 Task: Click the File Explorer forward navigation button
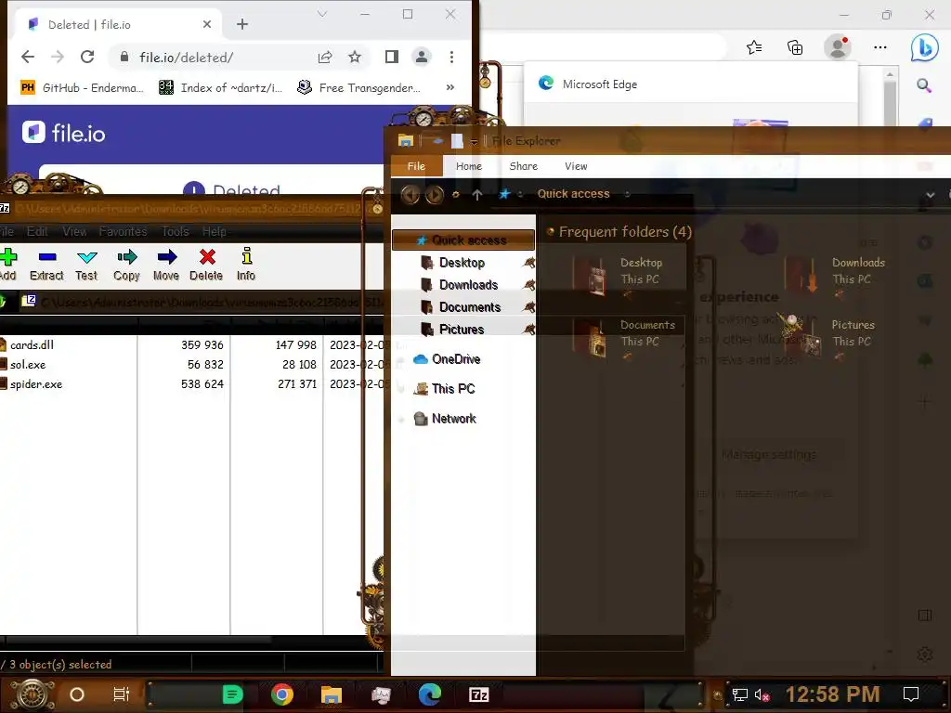pyautogui.click(x=435, y=195)
